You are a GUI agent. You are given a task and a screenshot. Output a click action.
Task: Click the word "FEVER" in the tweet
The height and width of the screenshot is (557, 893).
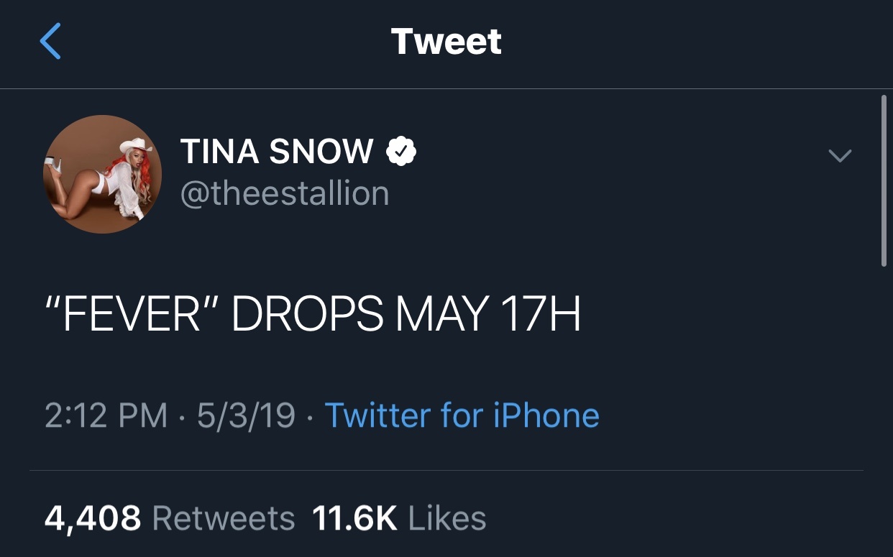pyautogui.click(x=132, y=314)
